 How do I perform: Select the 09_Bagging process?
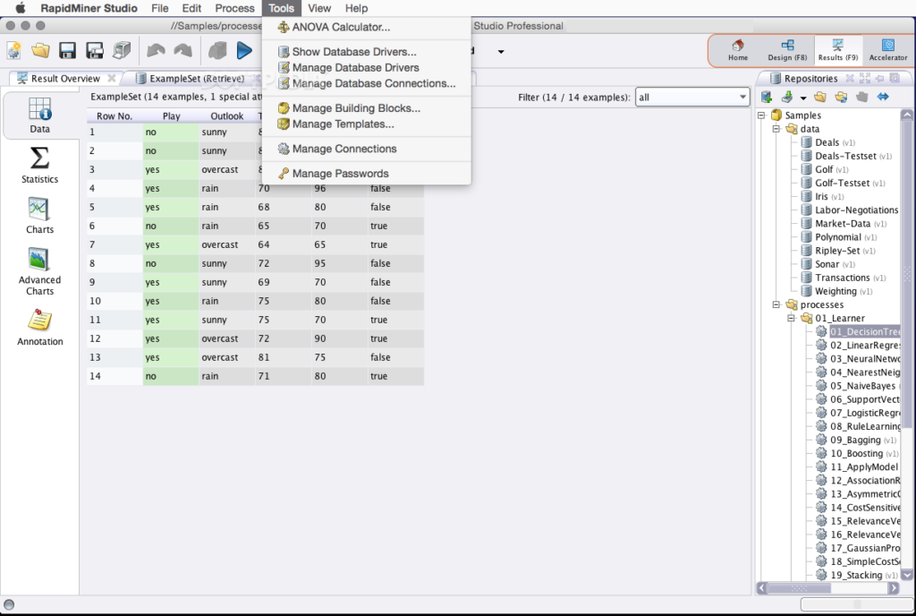point(856,441)
